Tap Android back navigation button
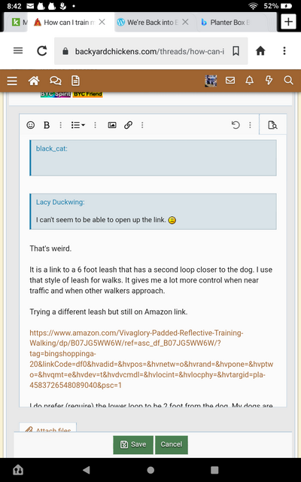Image resolution: width=301 pixels, height=482 pixels. tap(87, 470)
